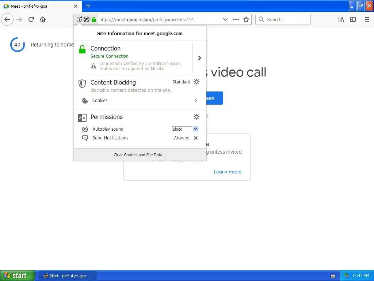The height and width of the screenshot is (281, 374).
Task: Click the URL text in the address bar
Action: pos(147,20)
